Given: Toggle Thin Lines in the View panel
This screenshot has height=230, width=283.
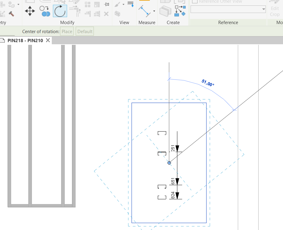Looking at the screenshot, I should 130,4.
